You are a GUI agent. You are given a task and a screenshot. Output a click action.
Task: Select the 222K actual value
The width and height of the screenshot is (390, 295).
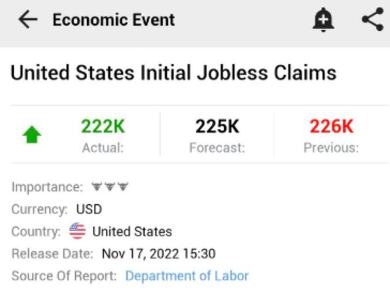[103, 127]
